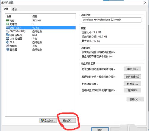The width and height of the screenshot is (149, 131).
Task: Select the printer (打印机) icon
Action: point(7,46)
